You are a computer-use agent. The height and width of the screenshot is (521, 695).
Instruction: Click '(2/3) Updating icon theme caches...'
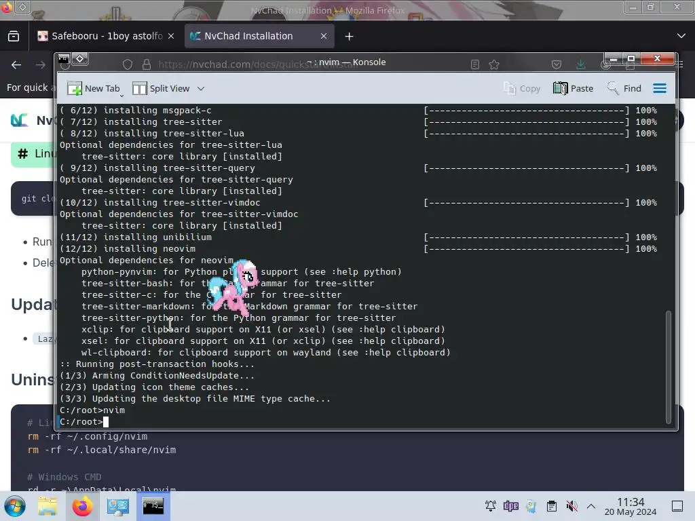click(x=154, y=387)
